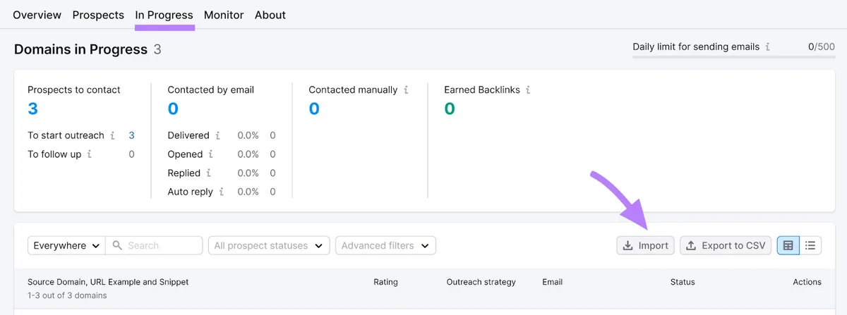This screenshot has height=315, width=847.
Task: Click the 0/500 sent emails counter
Action: pyautogui.click(x=822, y=47)
